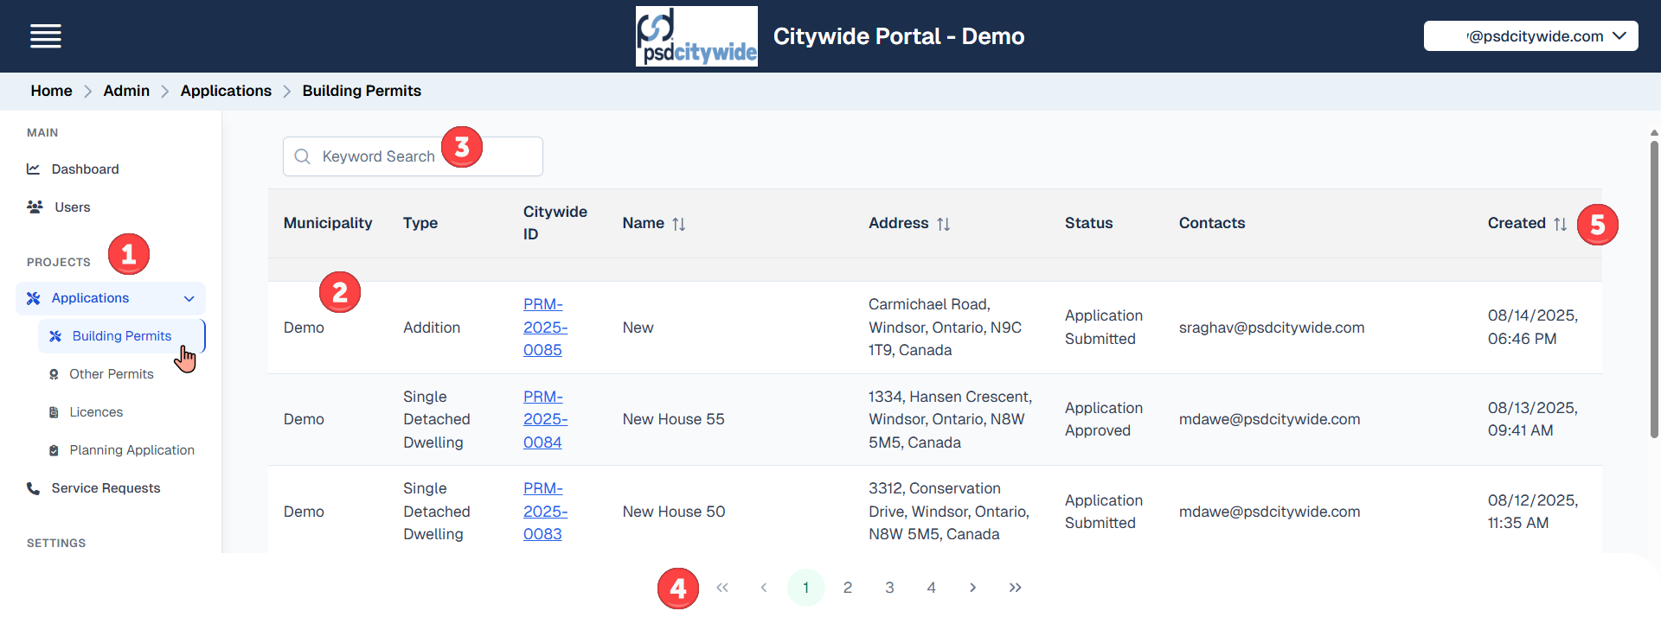The image size is (1661, 630).
Task: Open permit link PRM-2025-0084
Action: pyautogui.click(x=544, y=419)
